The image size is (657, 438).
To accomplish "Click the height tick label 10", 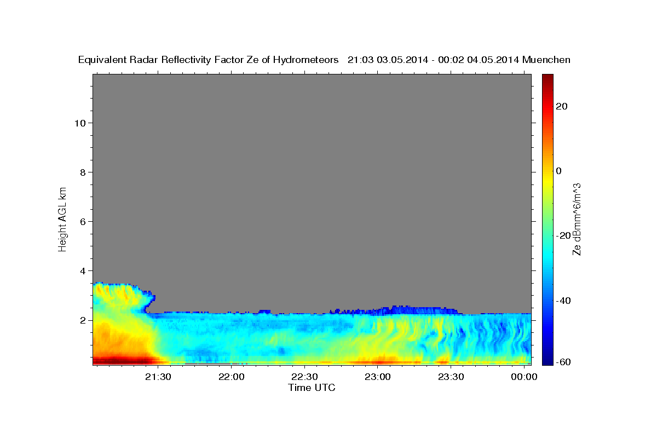I will (x=79, y=123).
